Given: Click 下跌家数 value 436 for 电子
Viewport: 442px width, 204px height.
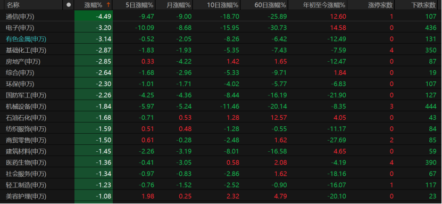Looking at the screenshot, I should pos(431,28).
